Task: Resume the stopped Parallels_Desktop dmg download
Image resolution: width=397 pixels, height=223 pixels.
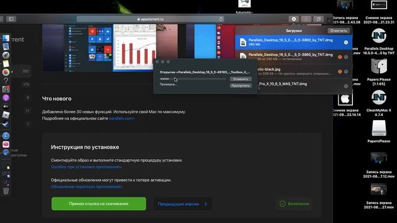Action: coord(340,57)
